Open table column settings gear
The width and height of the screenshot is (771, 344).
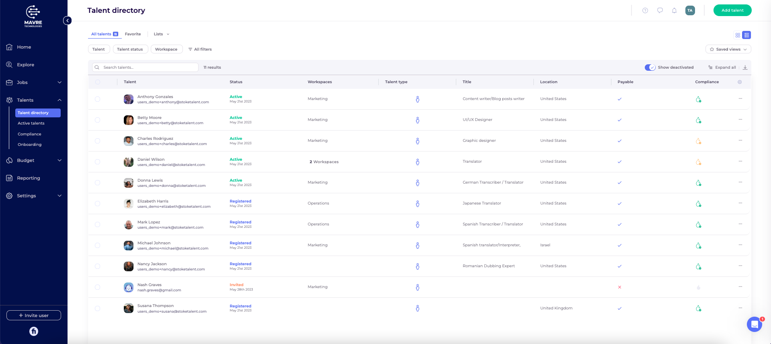click(740, 82)
